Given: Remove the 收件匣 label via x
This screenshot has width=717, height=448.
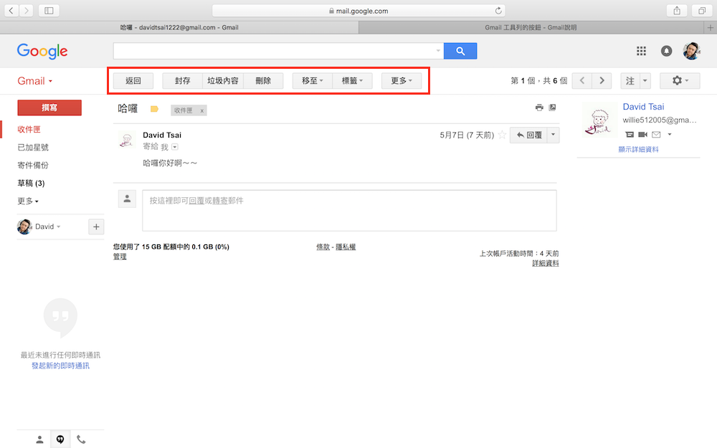Looking at the screenshot, I should pos(201,110).
